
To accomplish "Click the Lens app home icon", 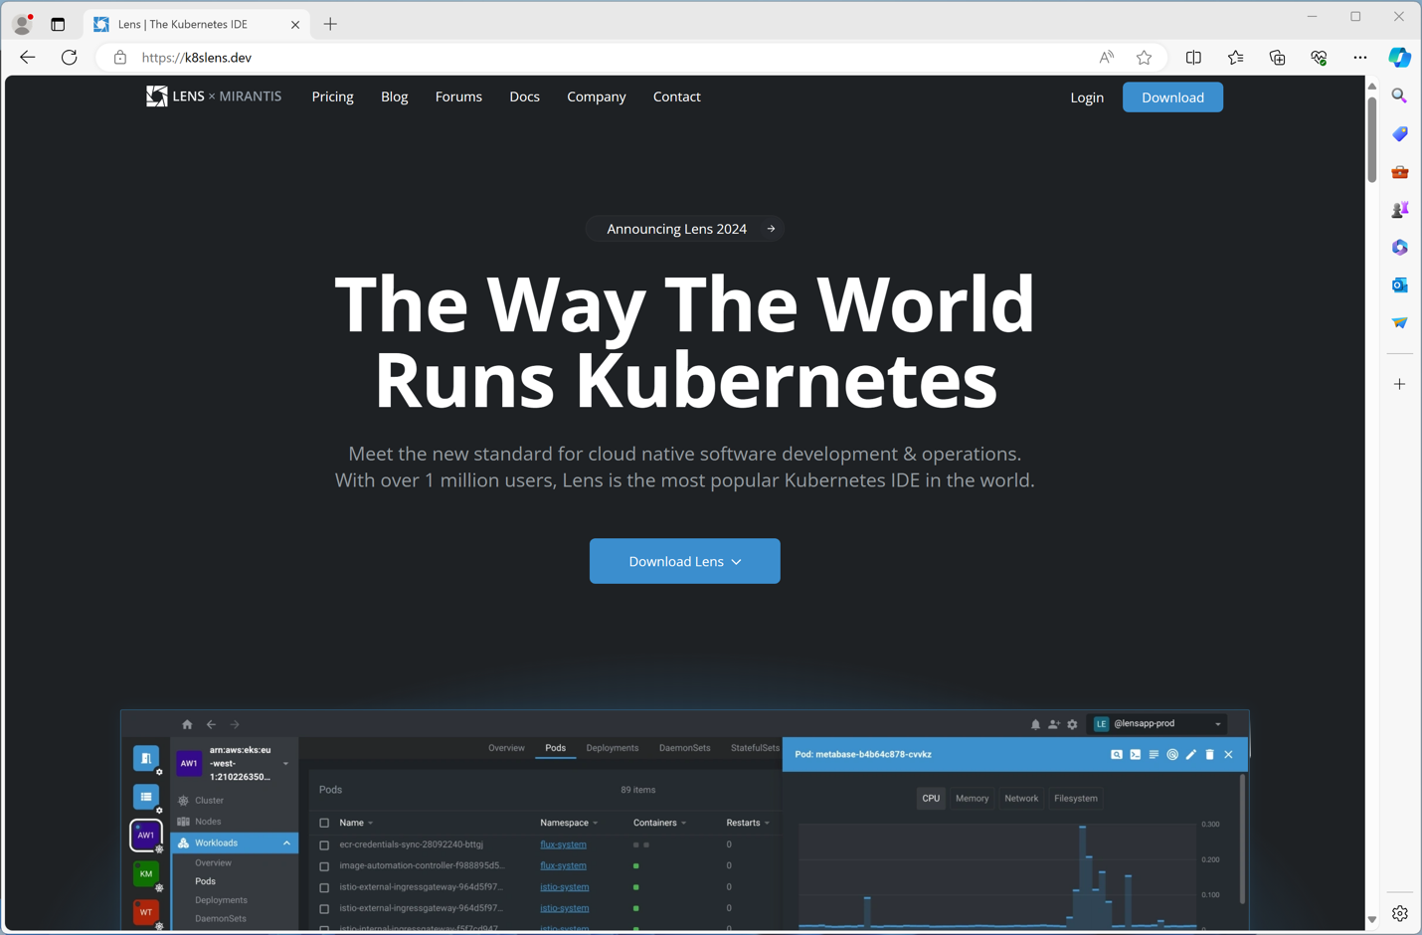I will point(187,724).
